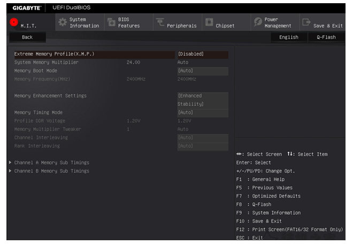Switch to the Chipset tab
353x244 pixels.
(x=225, y=26)
